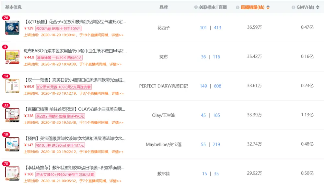Click promo tag 定金立减40+领60元券
This screenshot has height=187, width=324.
(65, 175)
